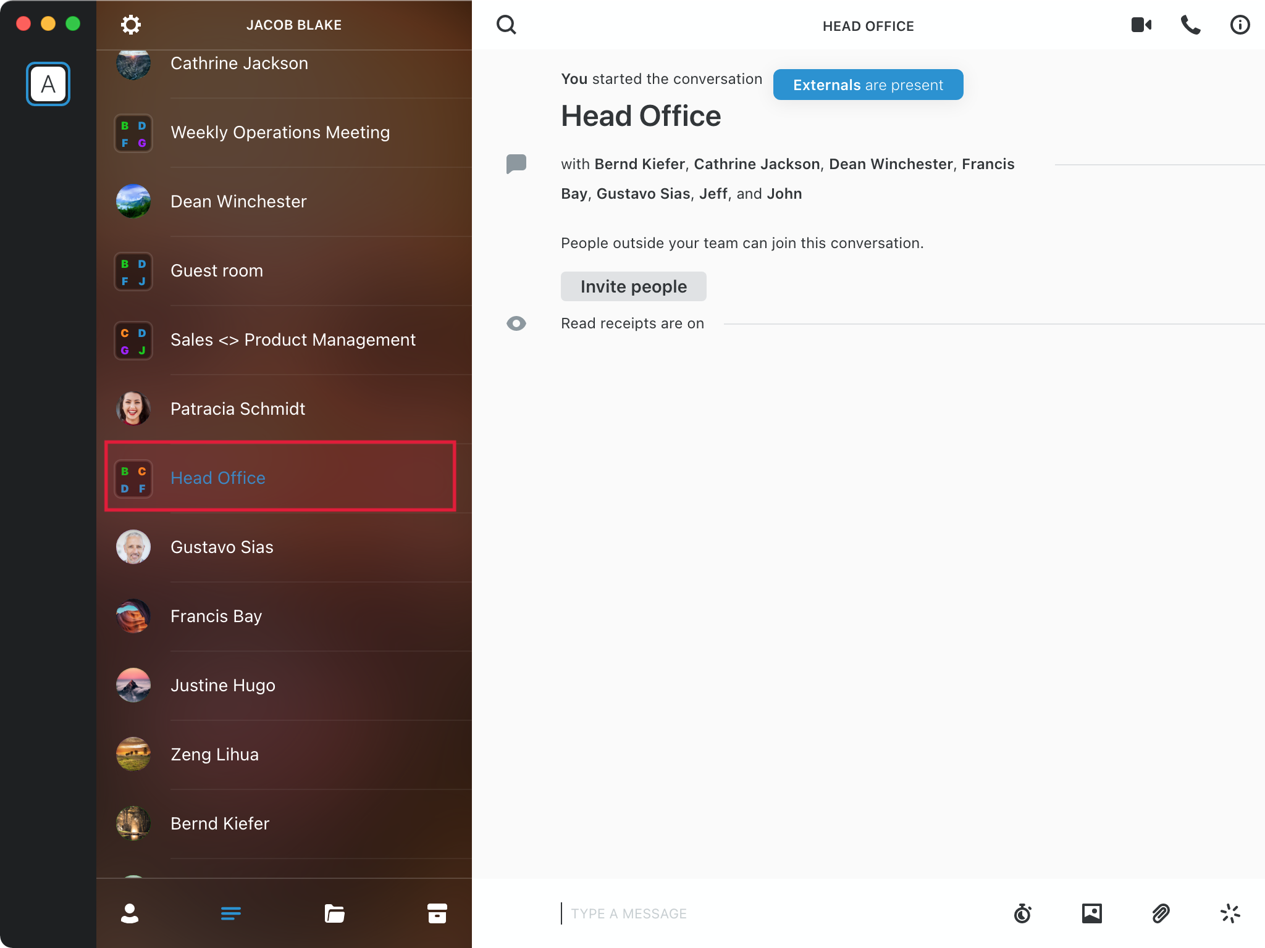Click the speech bubble conversation icon
1265x948 pixels.
[516, 164]
